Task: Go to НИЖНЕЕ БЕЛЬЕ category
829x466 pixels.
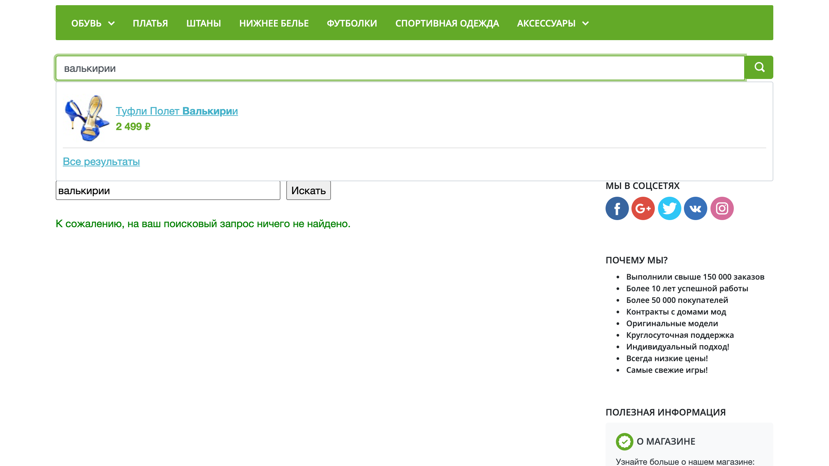Action: tap(274, 23)
